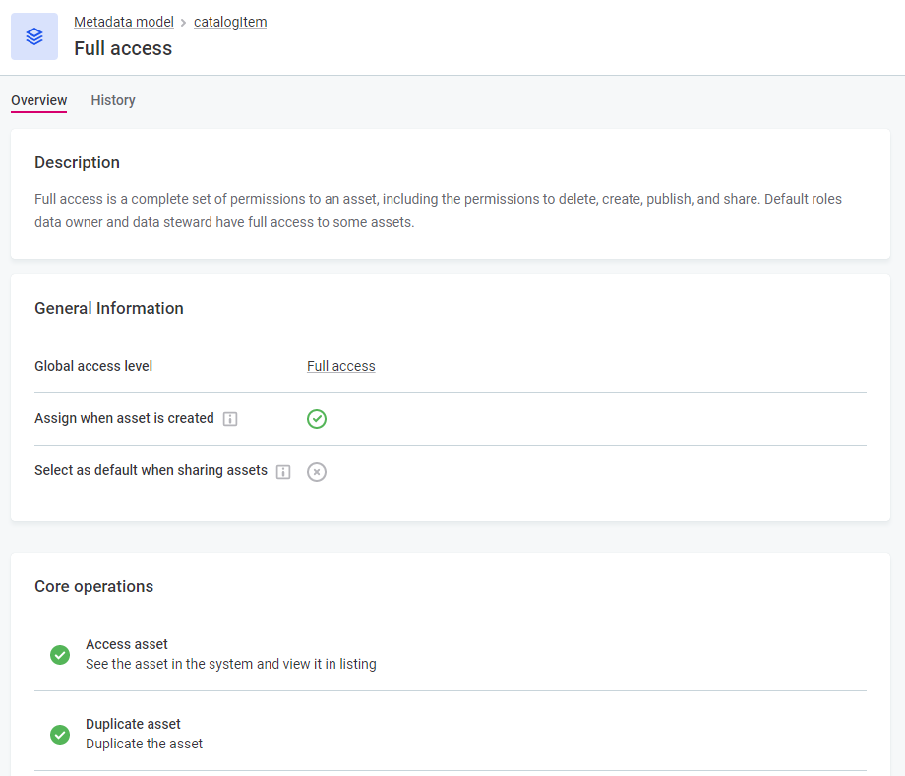Toggle the Access asset green checkmark

coord(60,655)
